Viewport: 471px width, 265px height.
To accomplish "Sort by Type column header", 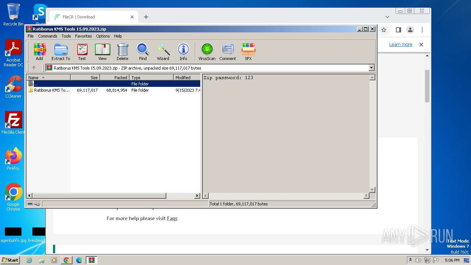I will 152,77.
